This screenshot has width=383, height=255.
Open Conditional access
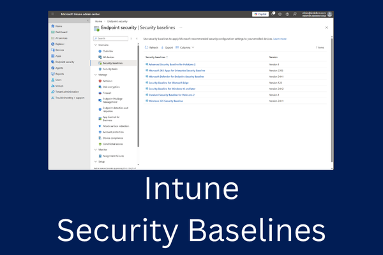point(110,144)
